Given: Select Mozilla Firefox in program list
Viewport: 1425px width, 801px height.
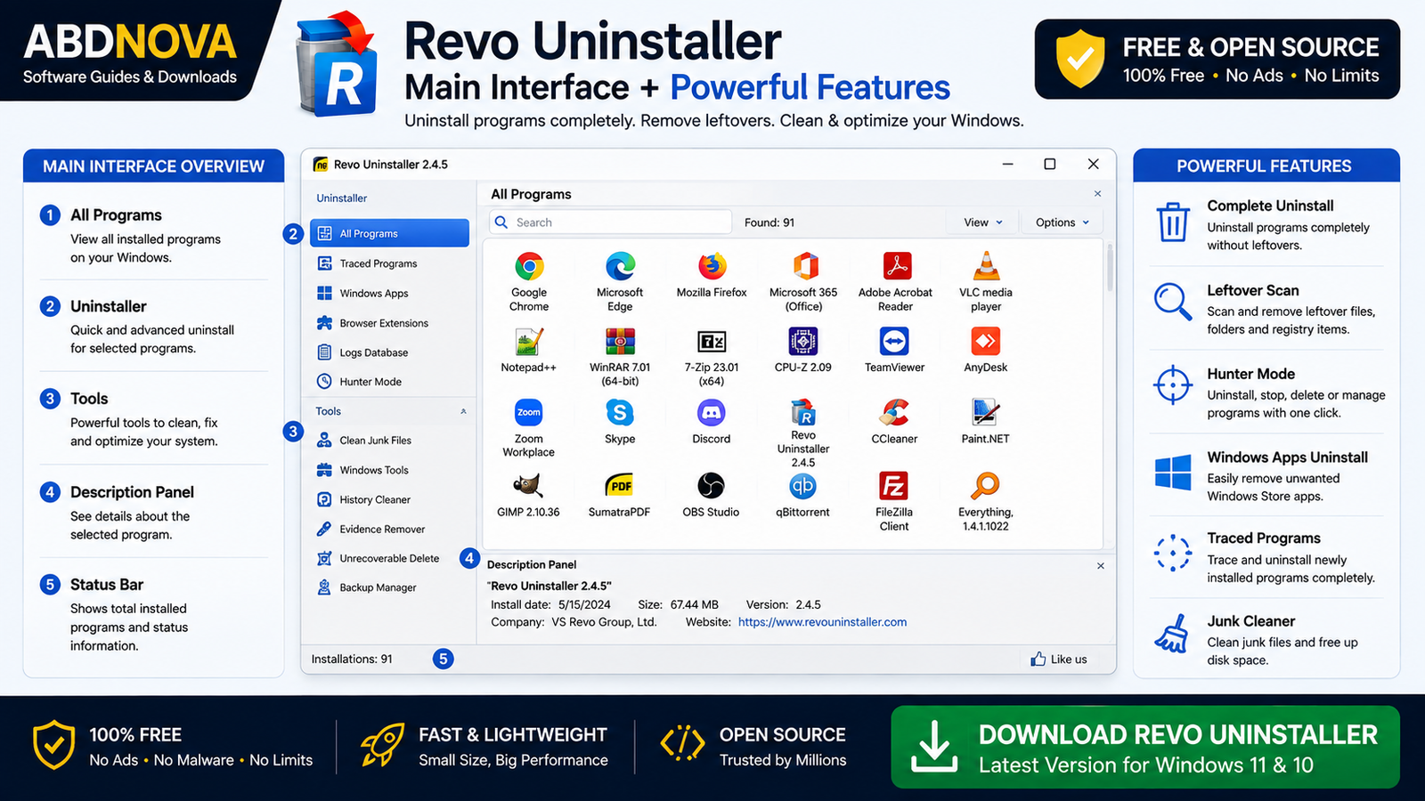Looking at the screenshot, I should [712, 266].
